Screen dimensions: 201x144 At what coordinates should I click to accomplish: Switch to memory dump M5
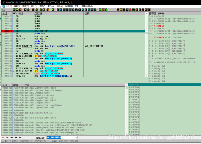(20, 137)
